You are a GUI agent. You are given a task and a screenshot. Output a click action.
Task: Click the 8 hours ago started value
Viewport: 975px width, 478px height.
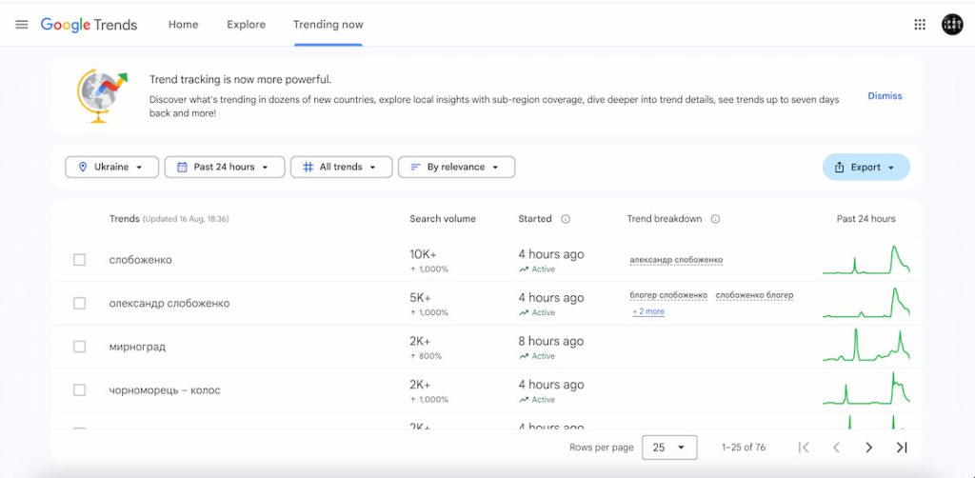click(x=551, y=341)
